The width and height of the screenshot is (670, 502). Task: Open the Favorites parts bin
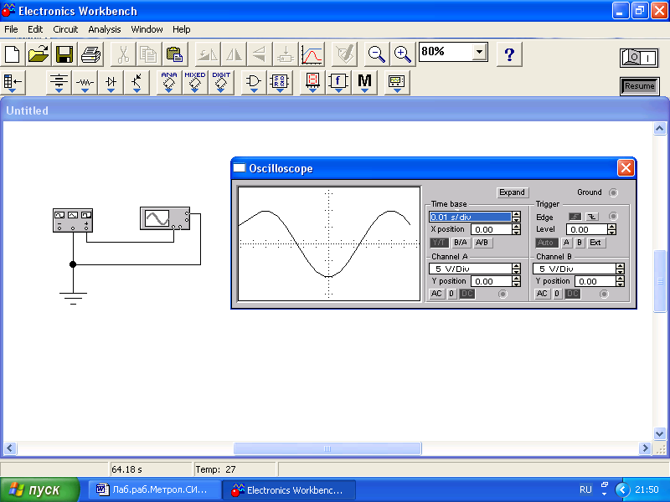pos(13,82)
